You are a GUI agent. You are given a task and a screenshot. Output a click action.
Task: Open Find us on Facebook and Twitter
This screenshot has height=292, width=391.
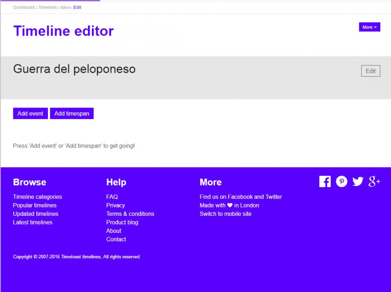point(240,197)
